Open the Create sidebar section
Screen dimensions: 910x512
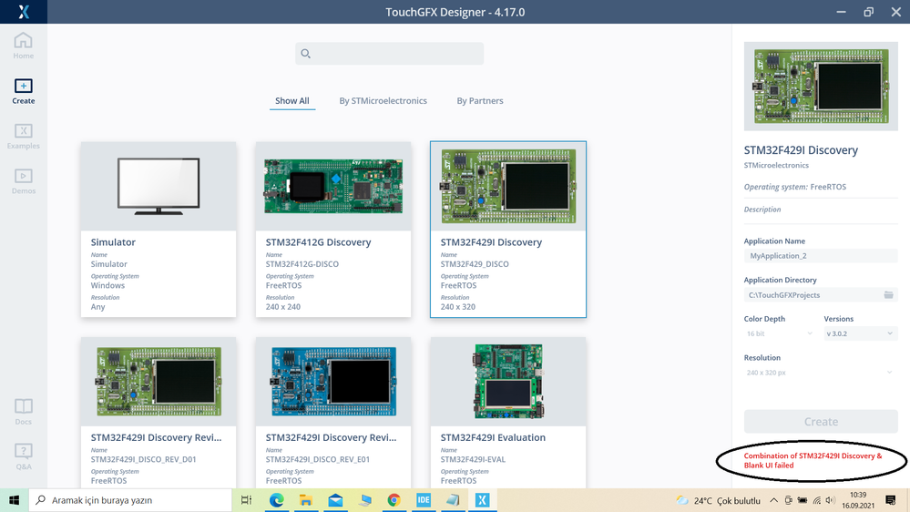pos(23,91)
